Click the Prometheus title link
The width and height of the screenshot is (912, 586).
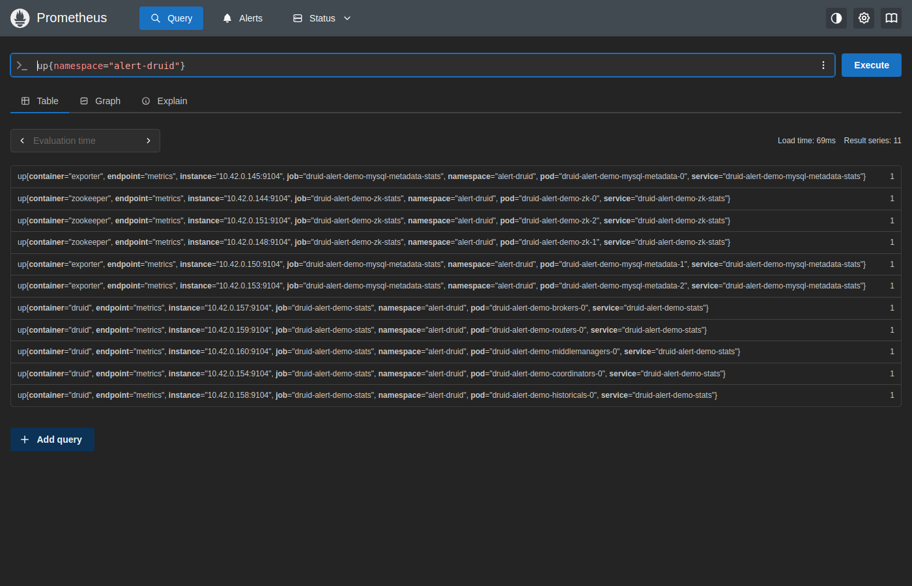tap(72, 18)
